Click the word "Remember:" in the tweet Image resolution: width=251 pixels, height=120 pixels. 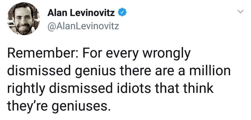pos(43,54)
